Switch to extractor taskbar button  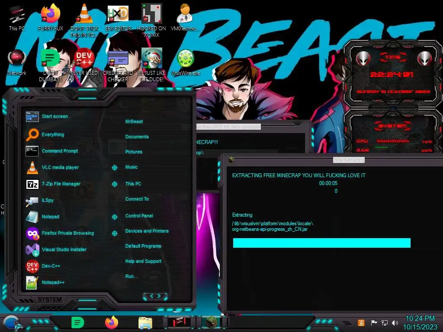click(212, 322)
